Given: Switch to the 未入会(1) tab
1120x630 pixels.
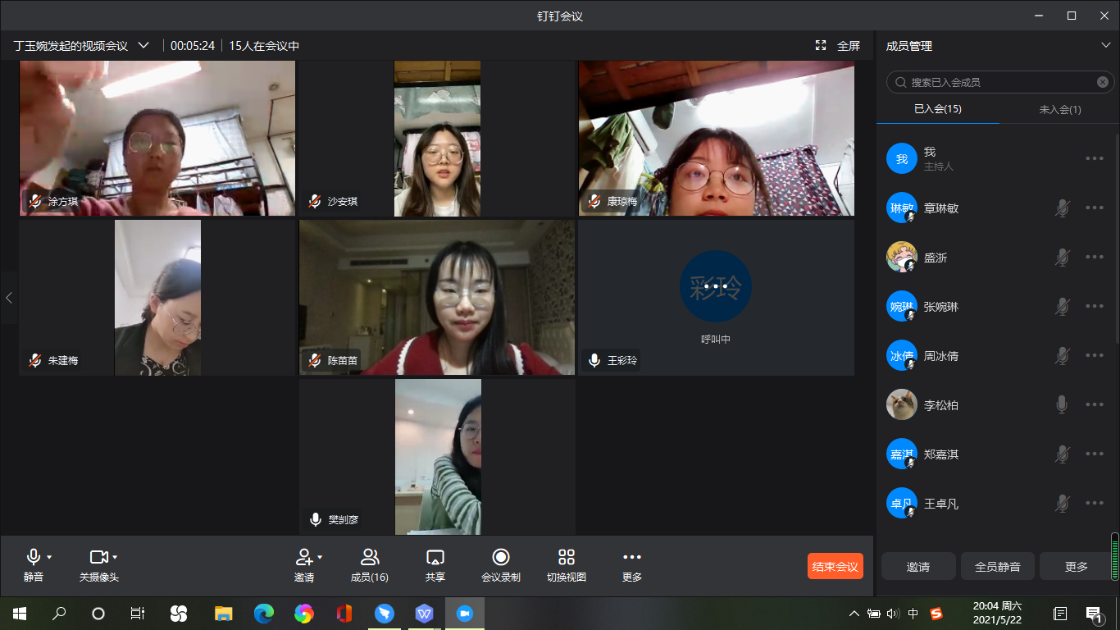Looking at the screenshot, I should (x=1059, y=109).
